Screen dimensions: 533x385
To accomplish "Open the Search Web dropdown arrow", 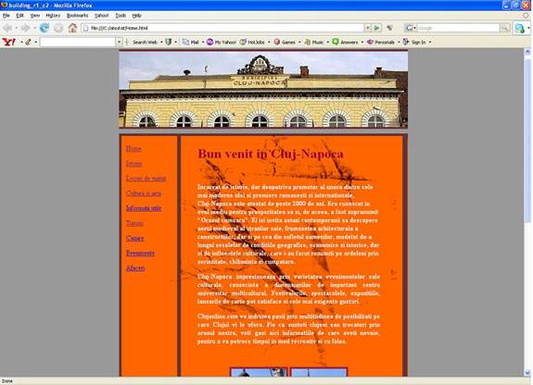I will [x=161, y=42].
